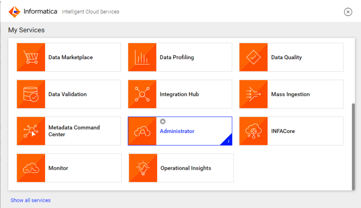Image resolution: width=361 pixels, height=208 pixels.
Task: Click the Data Validation database icon
Action: click(31, 94)
